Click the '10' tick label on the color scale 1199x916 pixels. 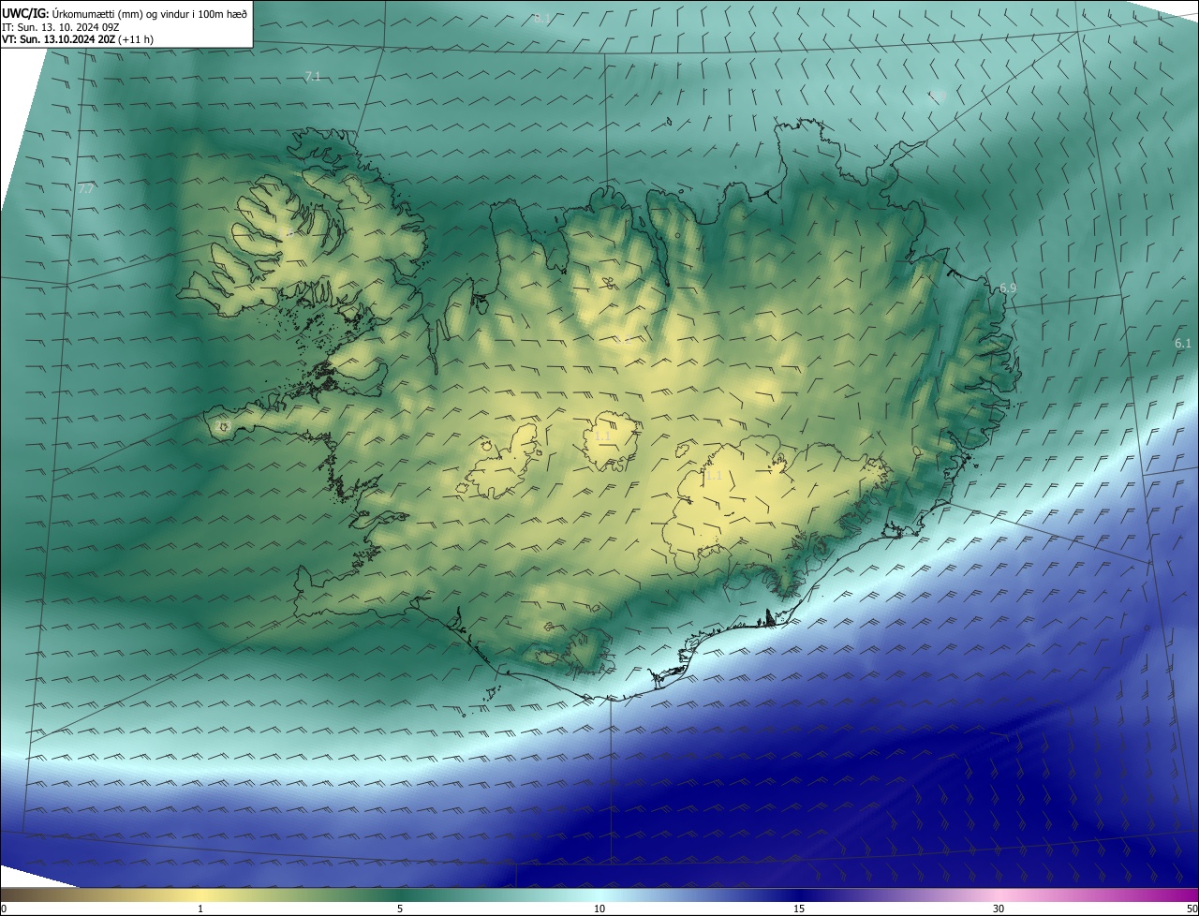599,909
